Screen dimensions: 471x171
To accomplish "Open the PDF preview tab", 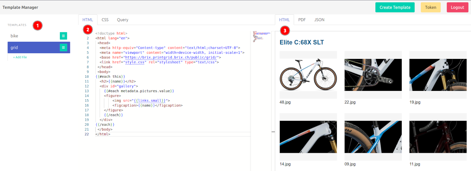I will click(302, 20).
